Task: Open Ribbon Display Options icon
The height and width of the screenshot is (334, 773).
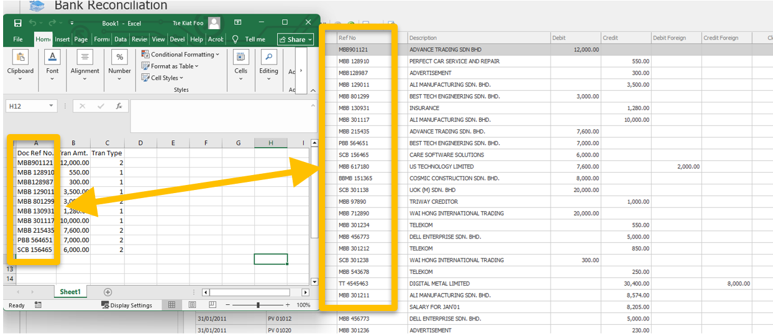Action: [x=237, y=23]
